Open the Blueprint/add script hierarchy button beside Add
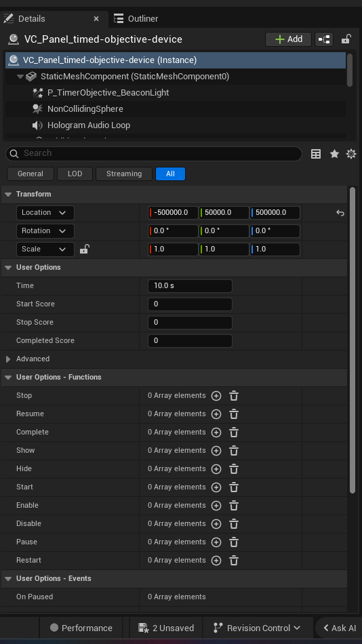The height and width of the screenshot is (644, 362). point(324,39)
